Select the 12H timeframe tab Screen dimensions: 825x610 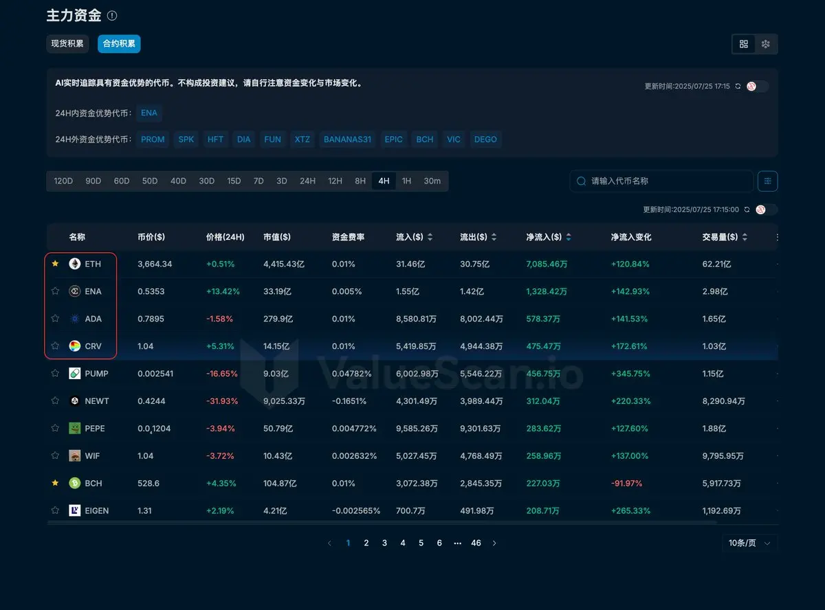click(335, 181)
